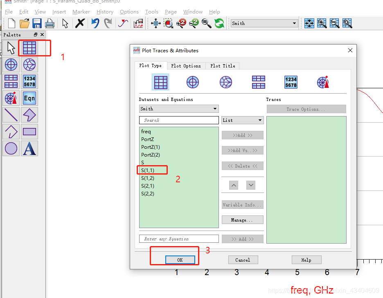
Task: Click the Help button in dialog
Action: click(x=306, y=260)
